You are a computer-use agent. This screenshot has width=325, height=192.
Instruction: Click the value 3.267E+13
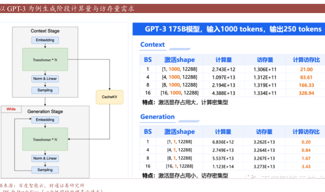[264, 158]
